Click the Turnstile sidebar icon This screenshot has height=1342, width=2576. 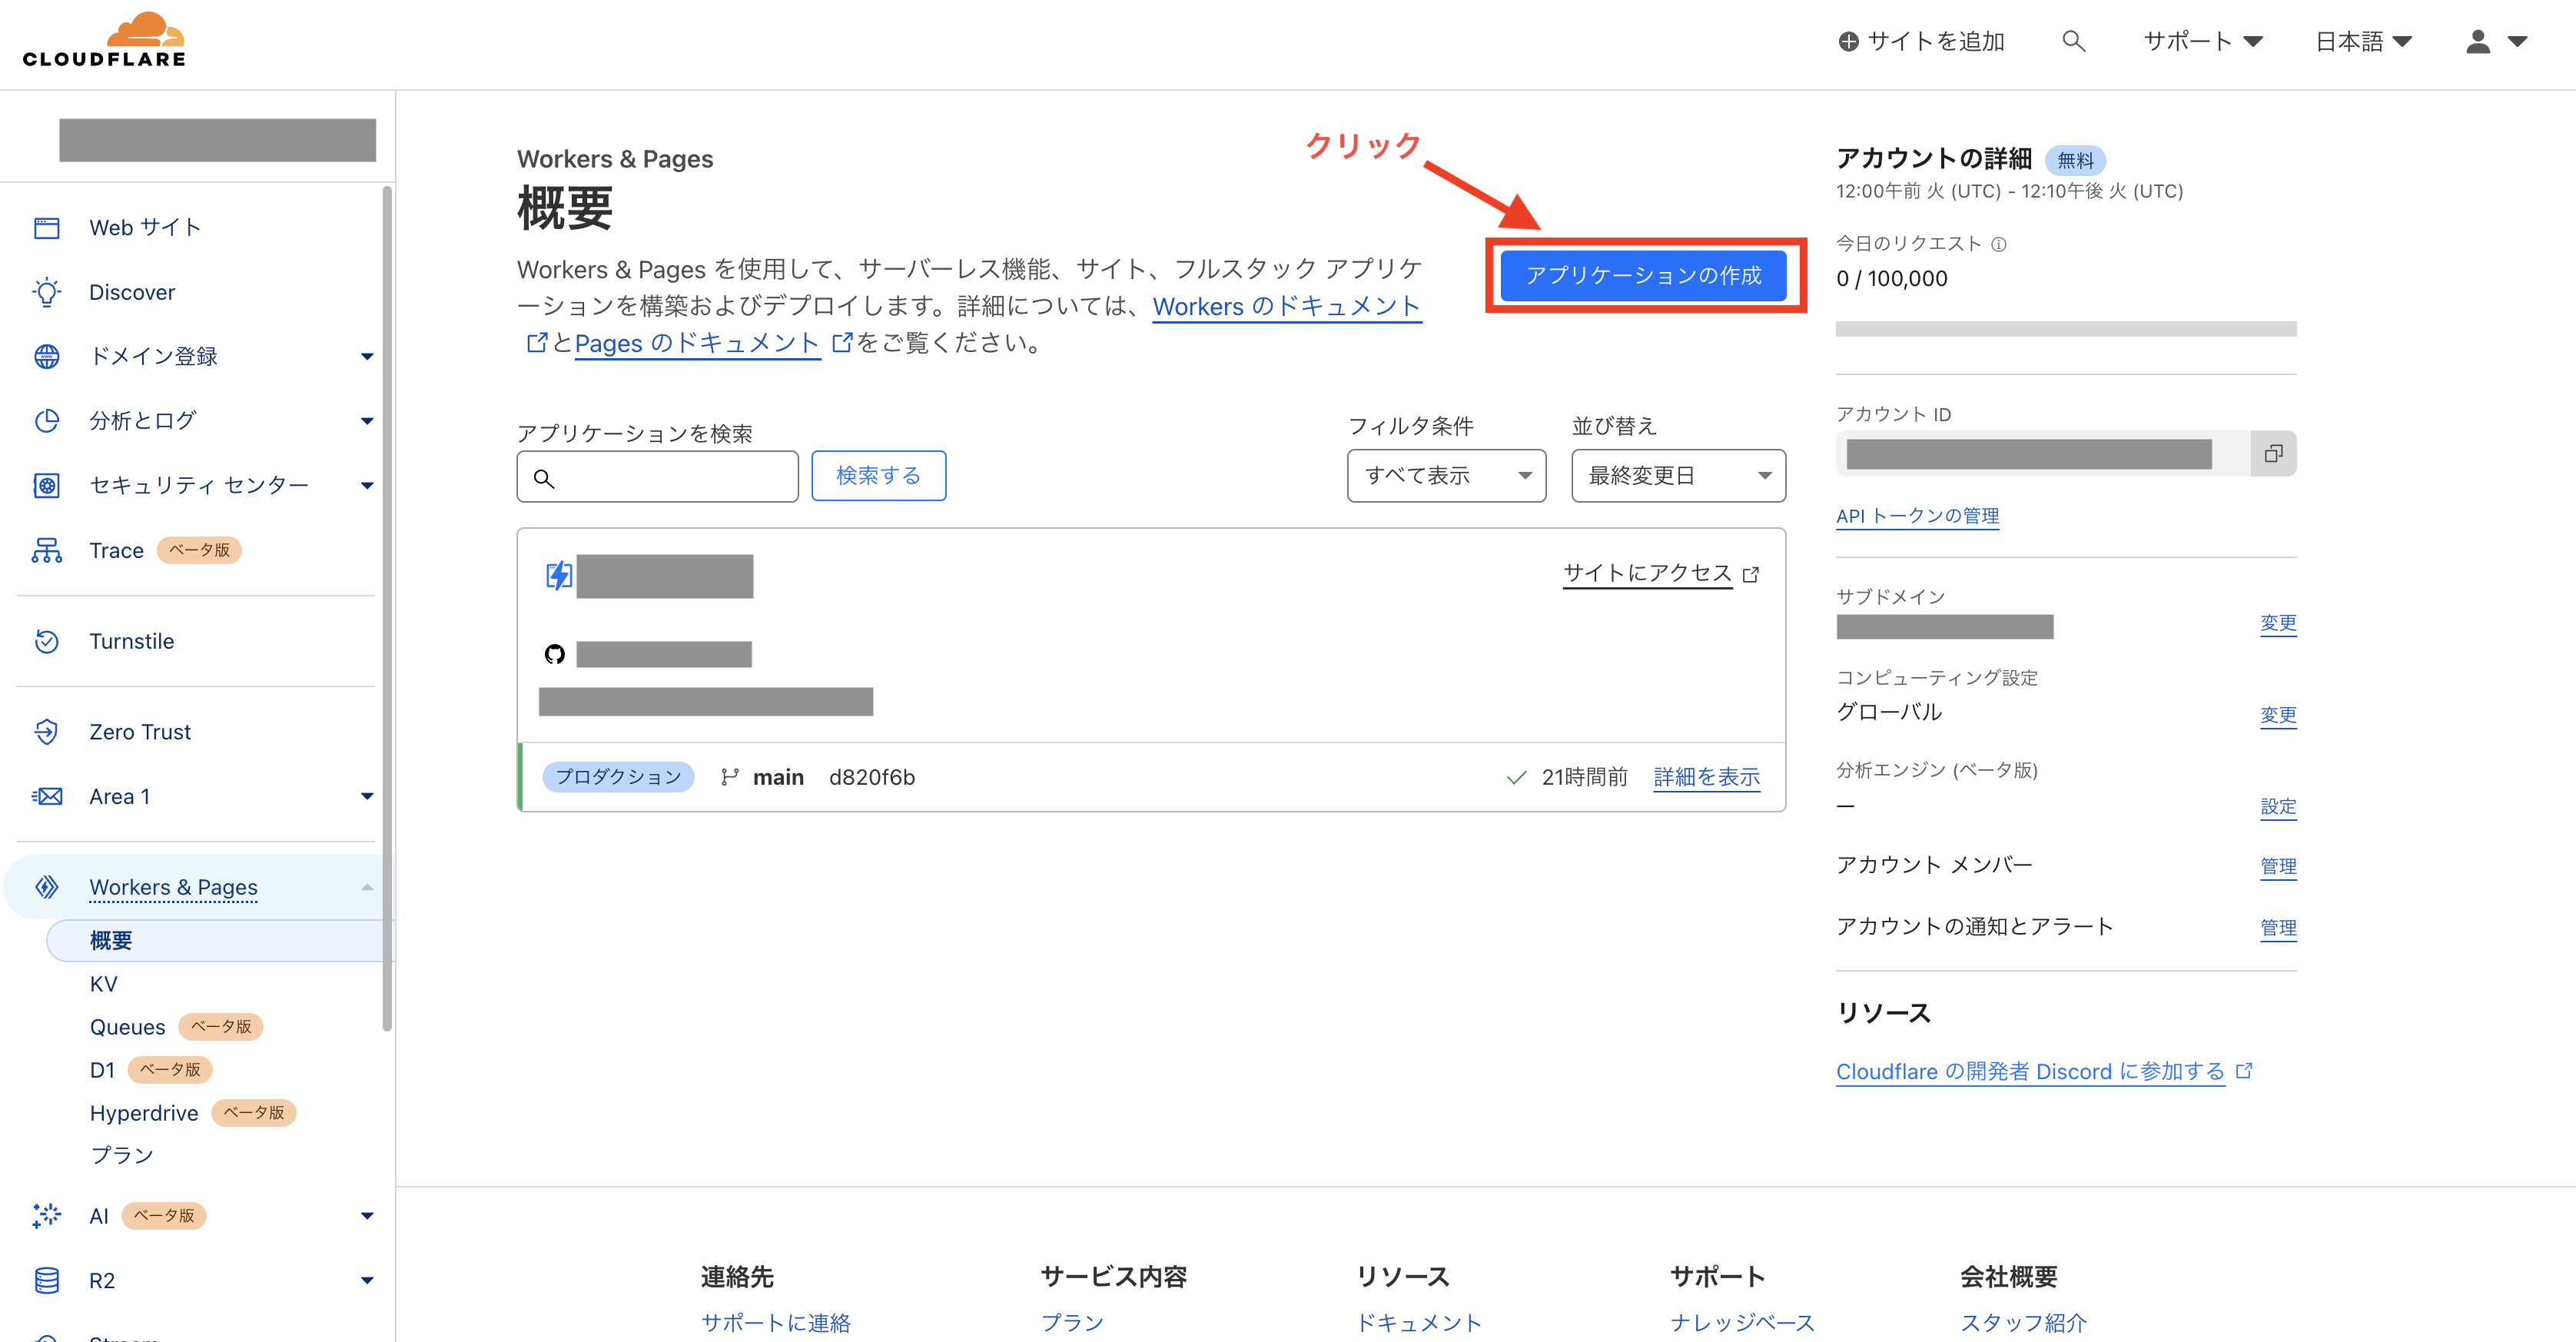pyautogui.click(x=47, y=641)
